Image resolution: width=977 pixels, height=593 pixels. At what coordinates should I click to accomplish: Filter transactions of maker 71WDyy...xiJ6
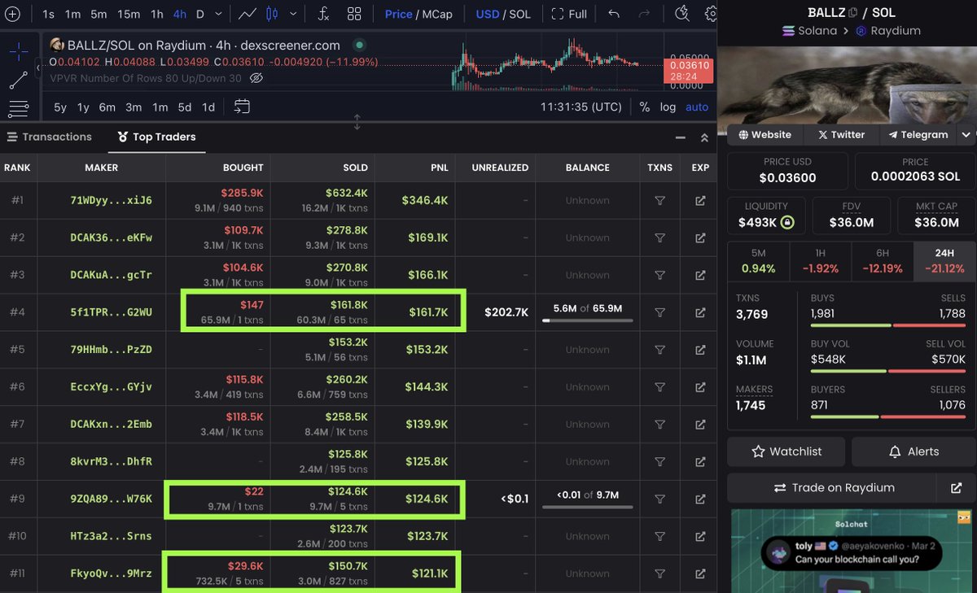coord(660,201)
